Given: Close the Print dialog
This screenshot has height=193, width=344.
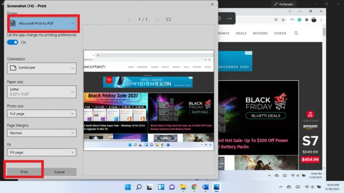Looking at the screenshot, I should [x=212, y=4].
